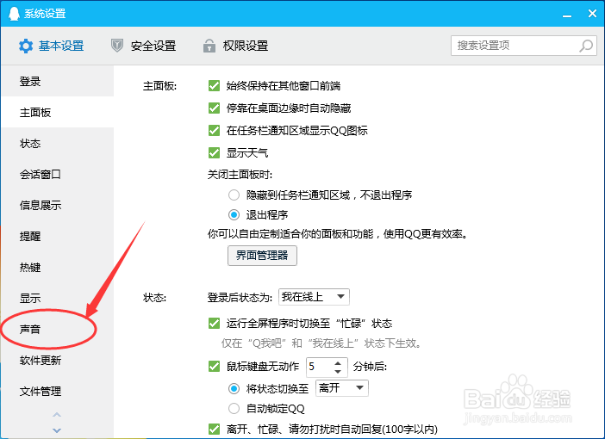Image resolution: width=605 pixels, height=439 pixels.
Task: Open 文件管理 in the sidebar
Action: tap(58, 391)
